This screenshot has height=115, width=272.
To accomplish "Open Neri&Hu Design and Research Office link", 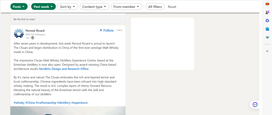I will 64,69.
